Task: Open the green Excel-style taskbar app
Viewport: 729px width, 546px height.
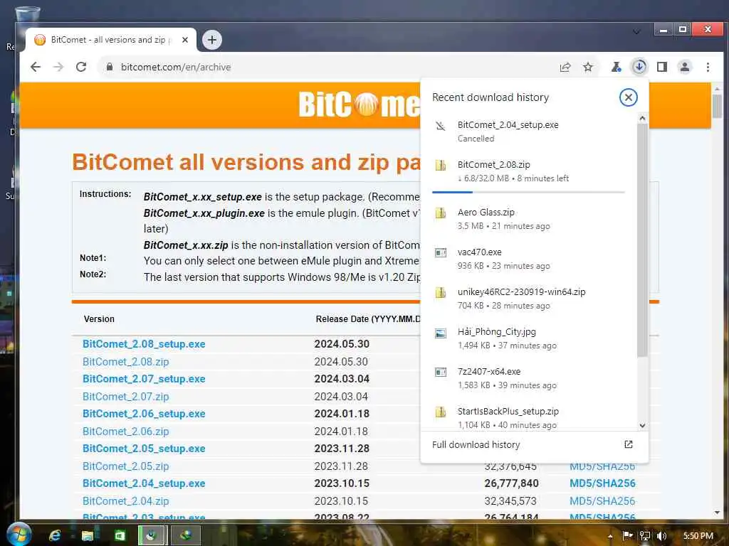Action: pos(120,535)
